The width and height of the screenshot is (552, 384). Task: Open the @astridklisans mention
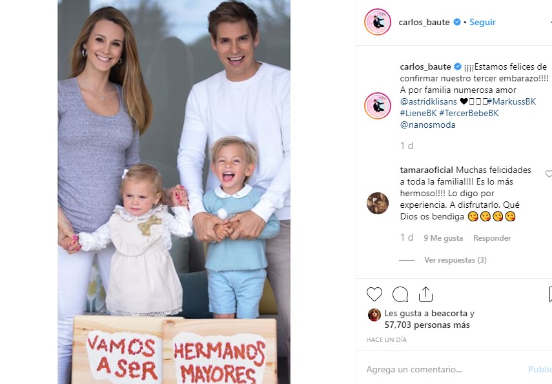click(429, 102)
